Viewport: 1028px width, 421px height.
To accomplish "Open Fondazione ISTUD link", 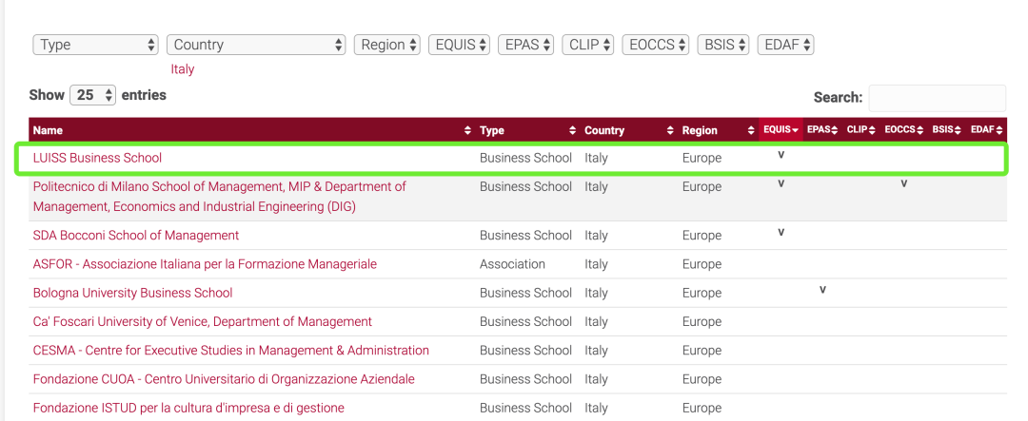I will 188,408.
